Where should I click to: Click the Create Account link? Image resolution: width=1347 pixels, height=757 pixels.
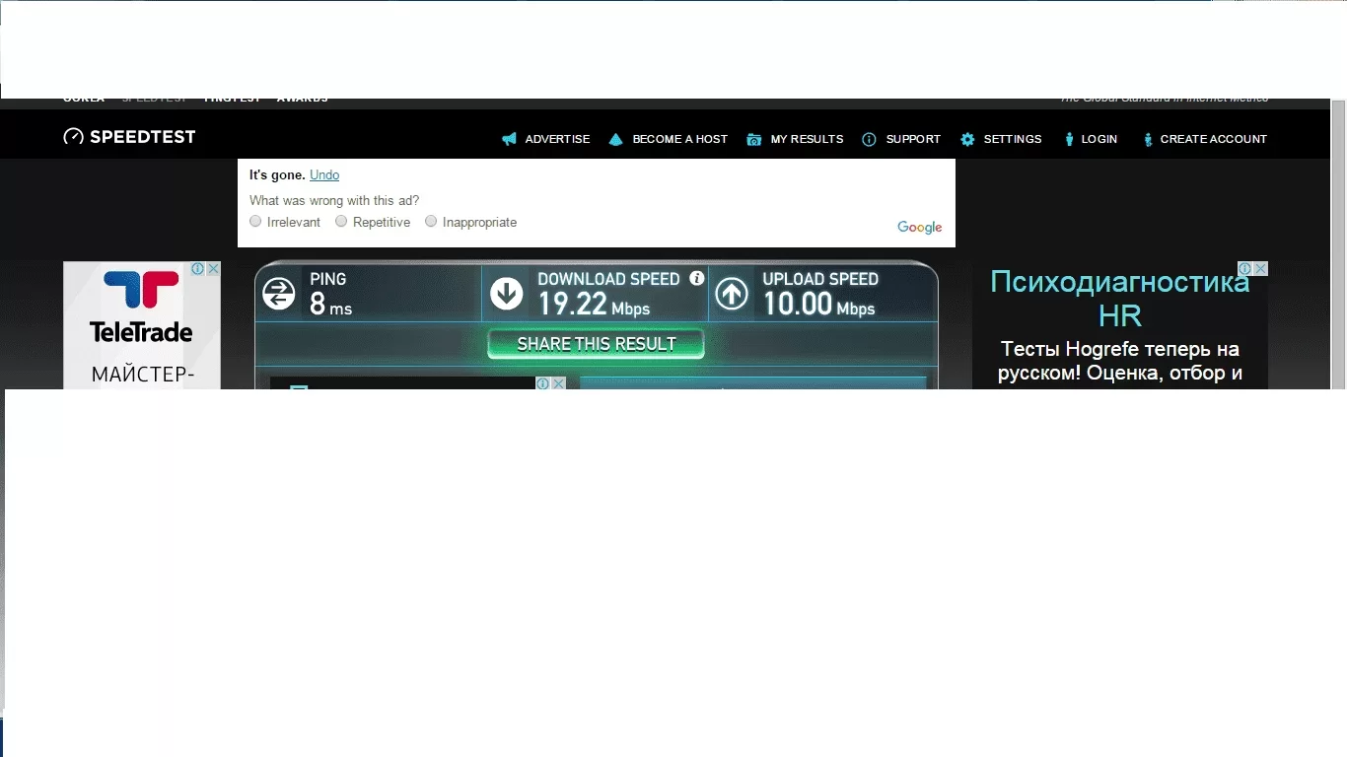pyautogui.click(x=1213, y=139)
